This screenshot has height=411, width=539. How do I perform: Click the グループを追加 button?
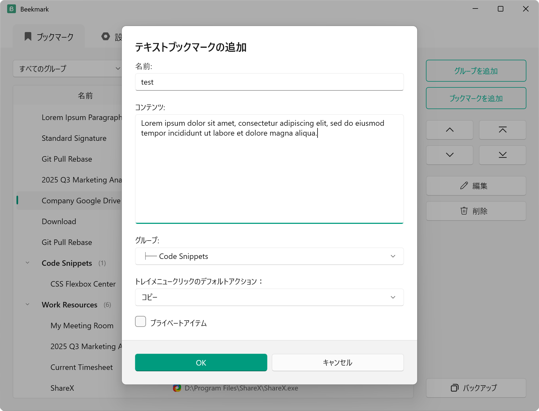click(476, 71)
